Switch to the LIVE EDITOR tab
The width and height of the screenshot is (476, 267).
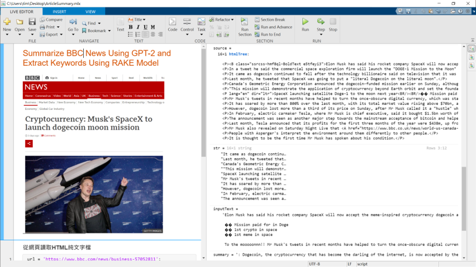[x=22, y=12]
